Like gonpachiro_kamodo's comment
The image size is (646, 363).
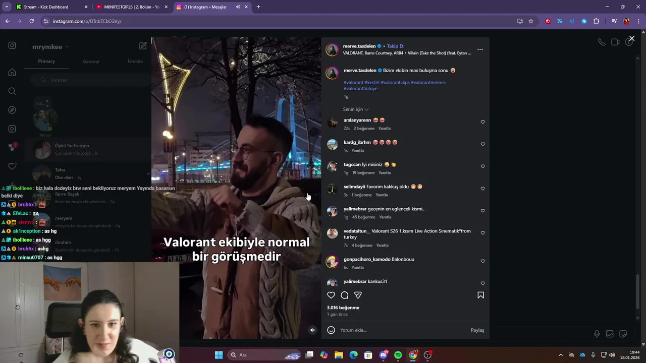coord(482,261)
